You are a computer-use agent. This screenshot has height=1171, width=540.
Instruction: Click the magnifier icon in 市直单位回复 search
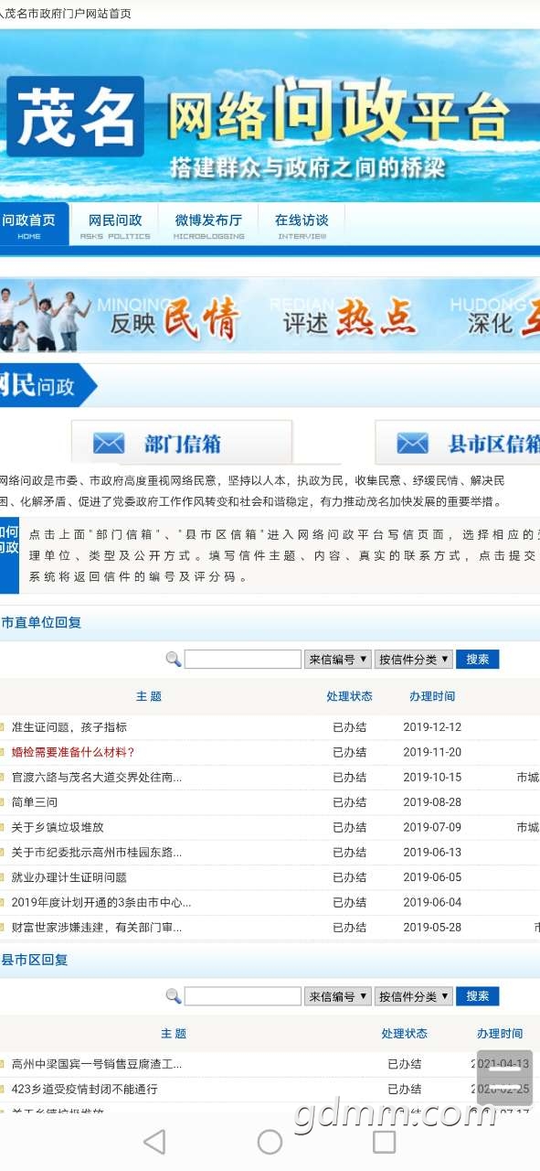[x=173, y=659]
